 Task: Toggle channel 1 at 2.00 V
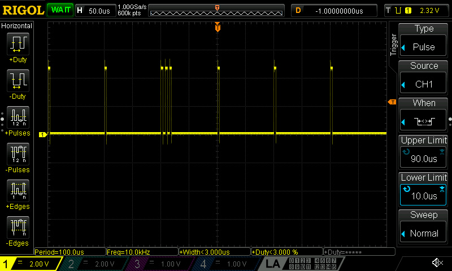coord(31,264)
